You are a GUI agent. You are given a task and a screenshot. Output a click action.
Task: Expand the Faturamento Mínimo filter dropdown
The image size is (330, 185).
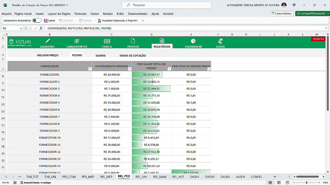coord(130,69)
